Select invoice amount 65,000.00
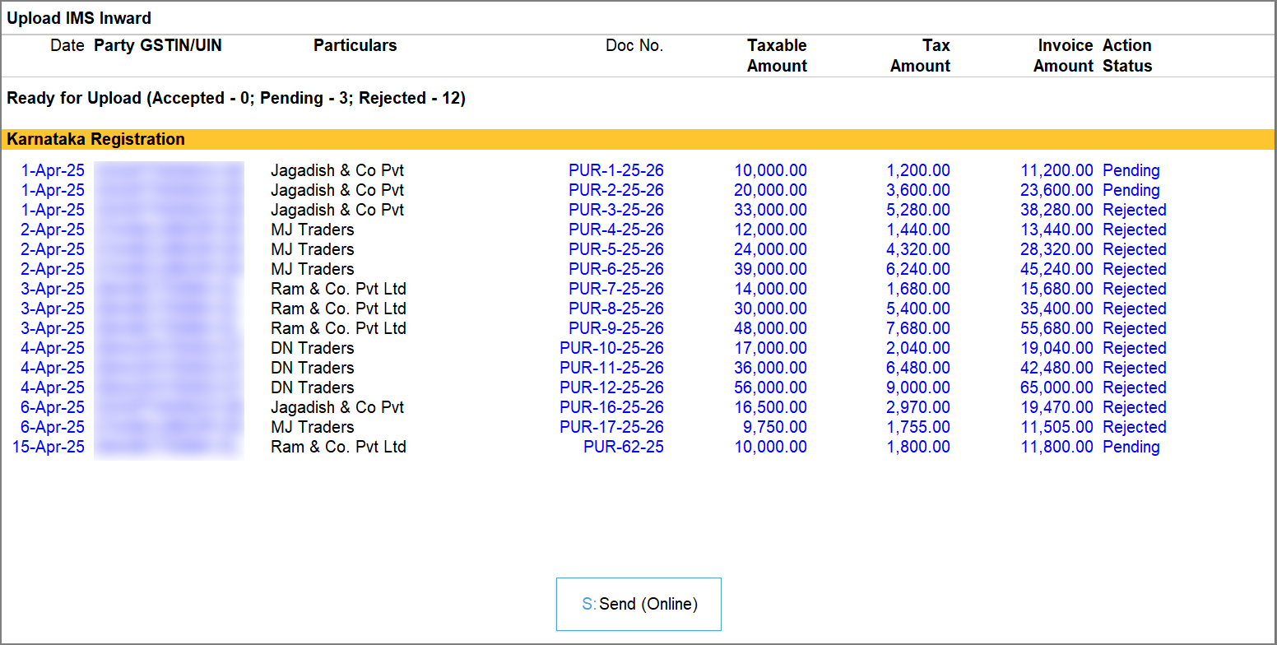This screenshot has width=1277, height=645. click(1056, 387)
